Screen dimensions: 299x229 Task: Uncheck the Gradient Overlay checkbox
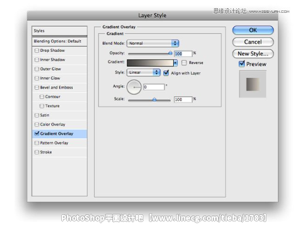pos(37,133)
